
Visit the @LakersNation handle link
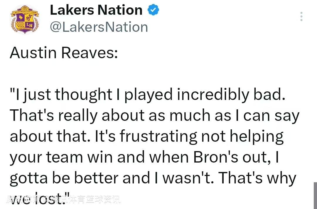click(99, 27)
